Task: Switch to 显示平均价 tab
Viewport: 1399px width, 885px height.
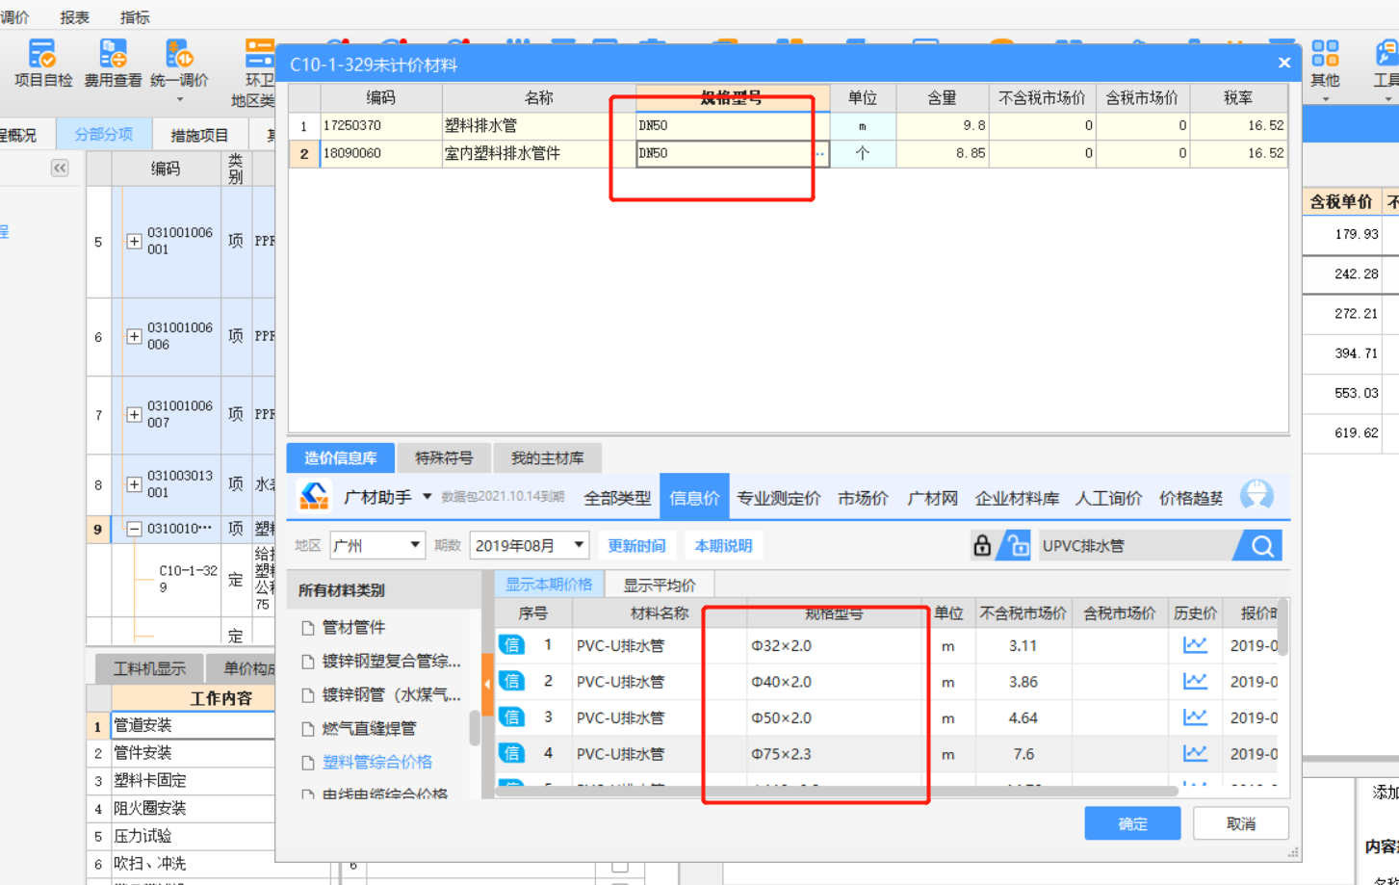Action: pyautogui.click(x=660, y=585)
